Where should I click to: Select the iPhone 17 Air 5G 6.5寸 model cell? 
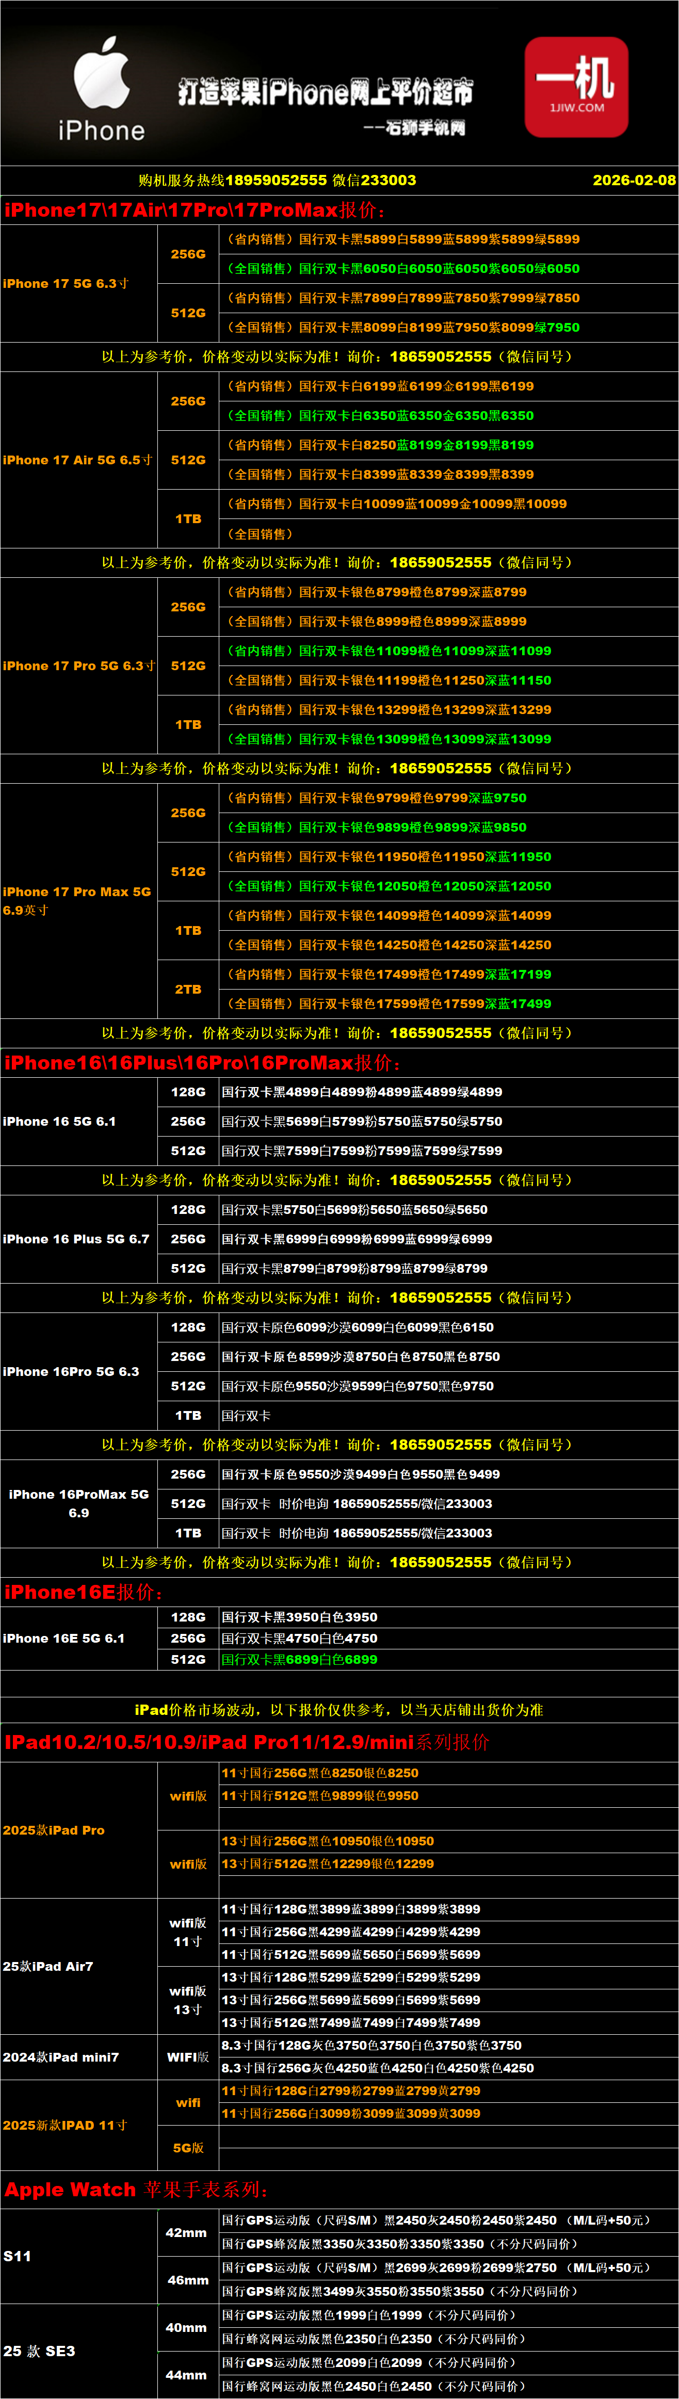click(76, 460)
